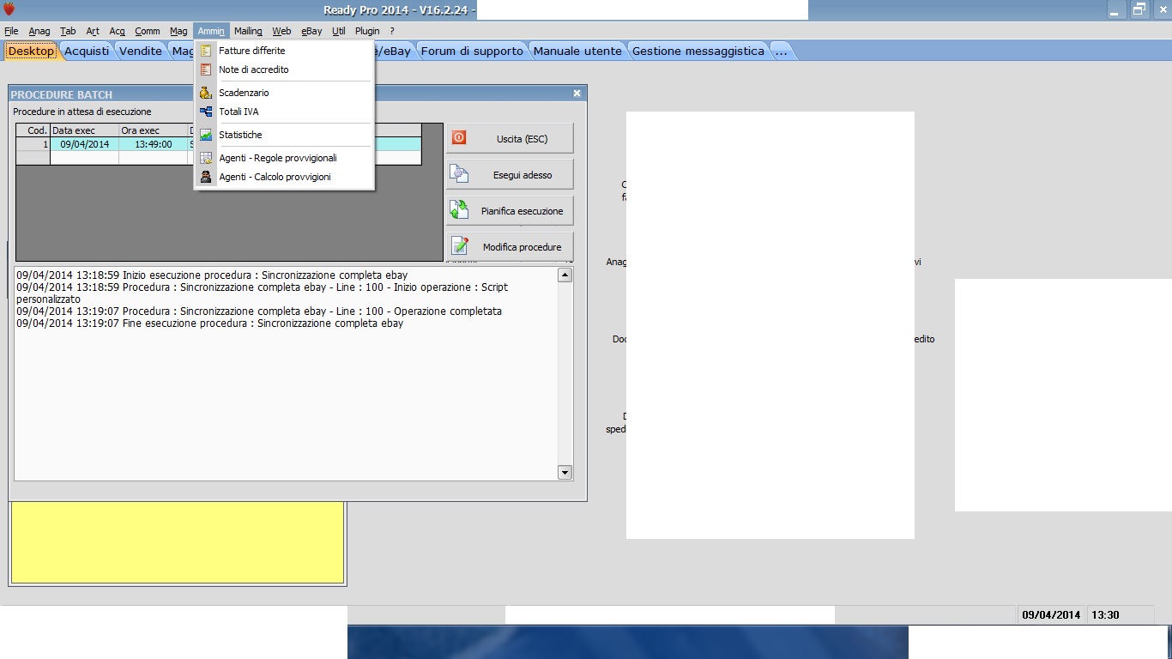Click the log scrollbar down arrow
Screen dimensions: 1172x659
[x=565, y=472]
